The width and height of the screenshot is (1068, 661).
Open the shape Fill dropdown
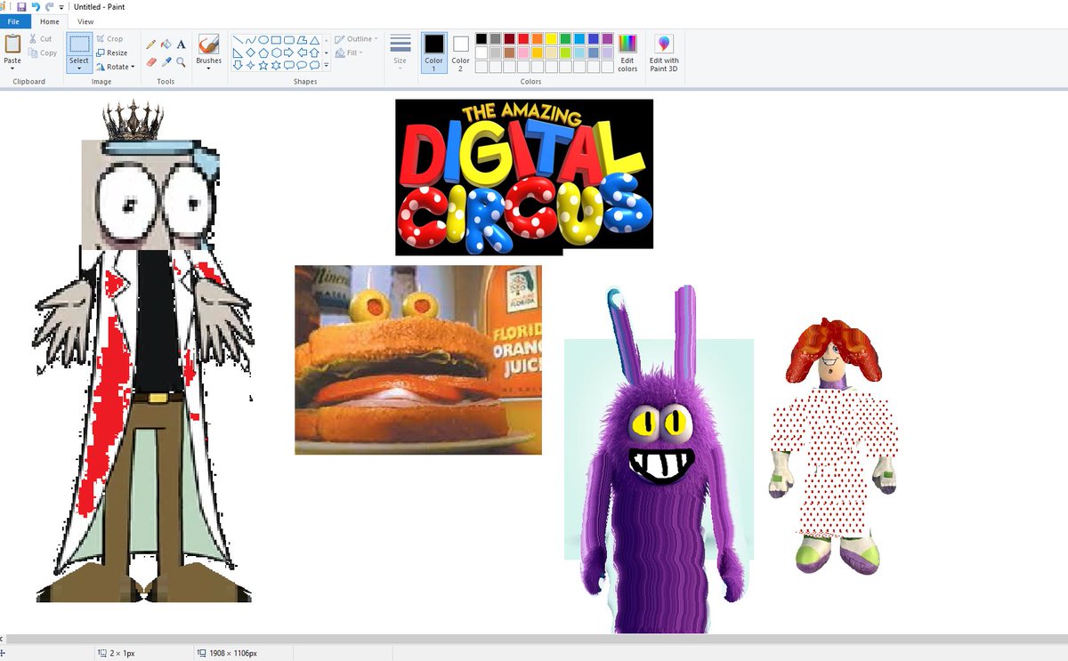click(350, 52)
